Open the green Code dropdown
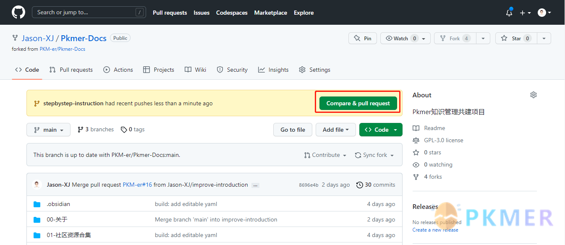Image resolution: width=565 pixels, height=245 pixels. [x=381, y=130]
